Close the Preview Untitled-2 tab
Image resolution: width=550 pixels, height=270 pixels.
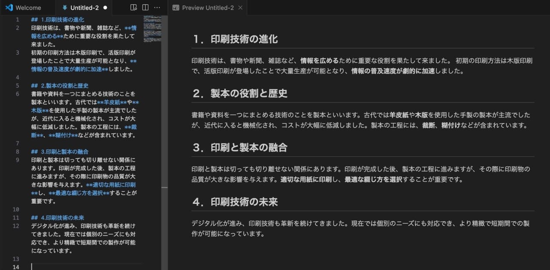[x=240, y=8]
